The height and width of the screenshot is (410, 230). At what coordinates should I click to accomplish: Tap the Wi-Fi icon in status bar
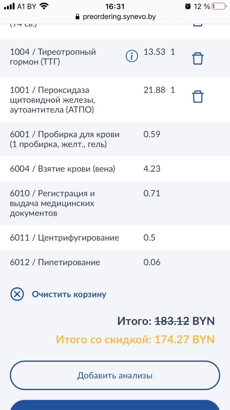44,6
